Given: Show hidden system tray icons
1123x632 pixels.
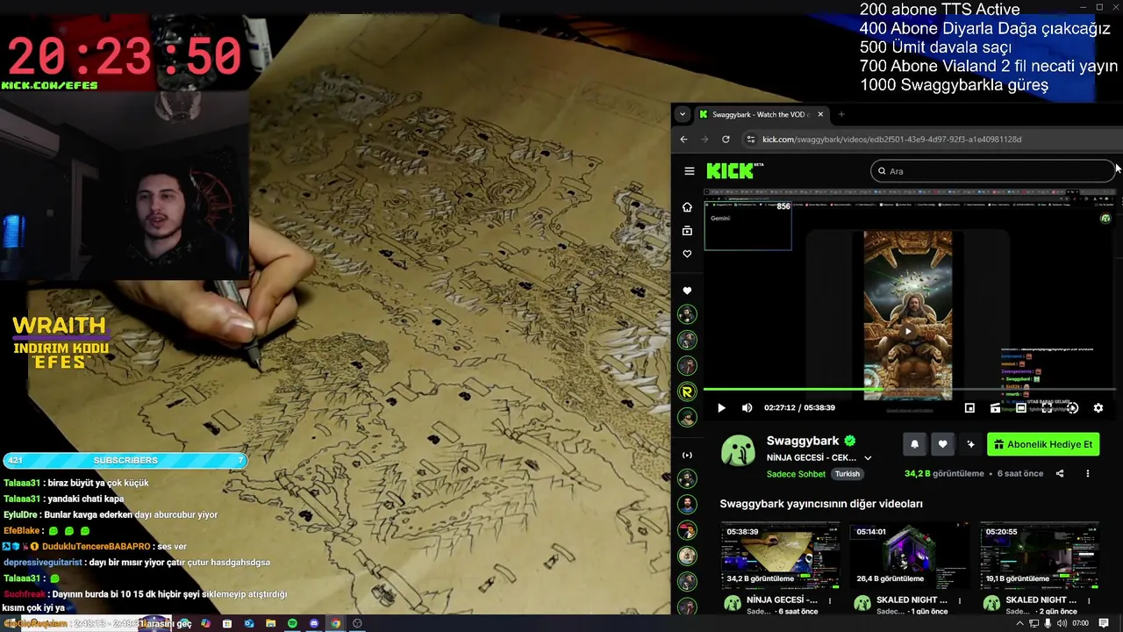Looking at the screenshot, I should pyautogui.click(x=1019, y=623).
